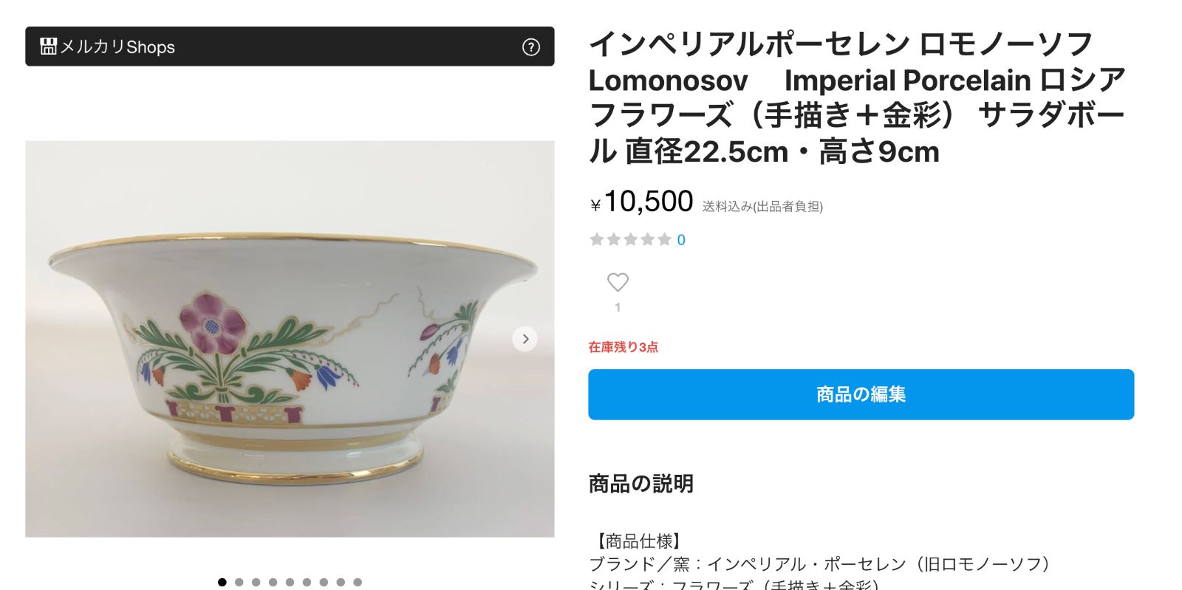Select the middle rating star
Viewport: 1182px width, 590px height.
[629, 239]
